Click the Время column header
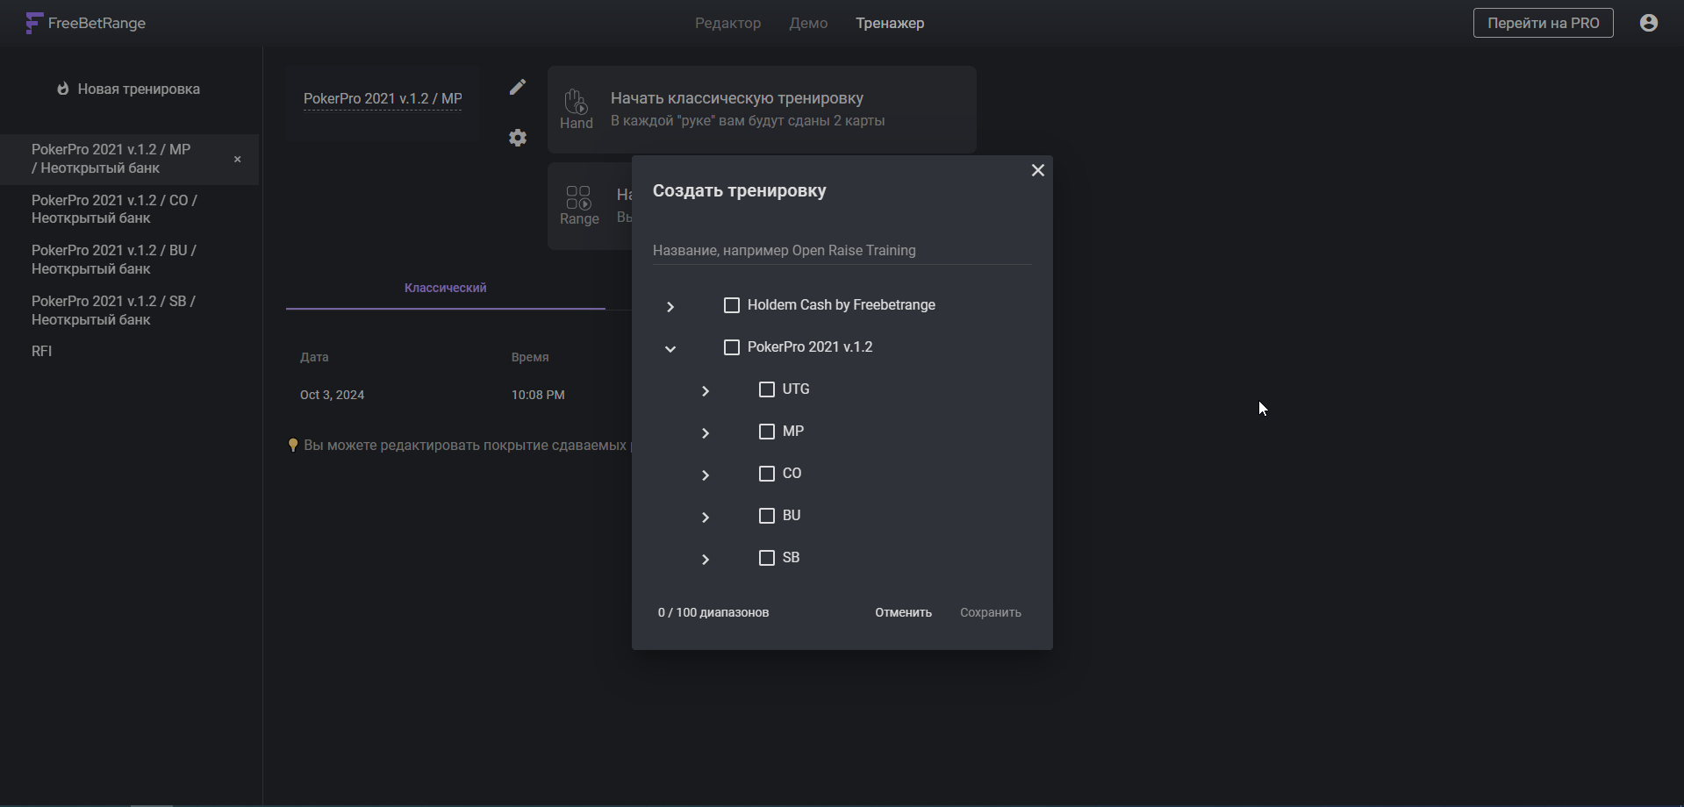 530,357
